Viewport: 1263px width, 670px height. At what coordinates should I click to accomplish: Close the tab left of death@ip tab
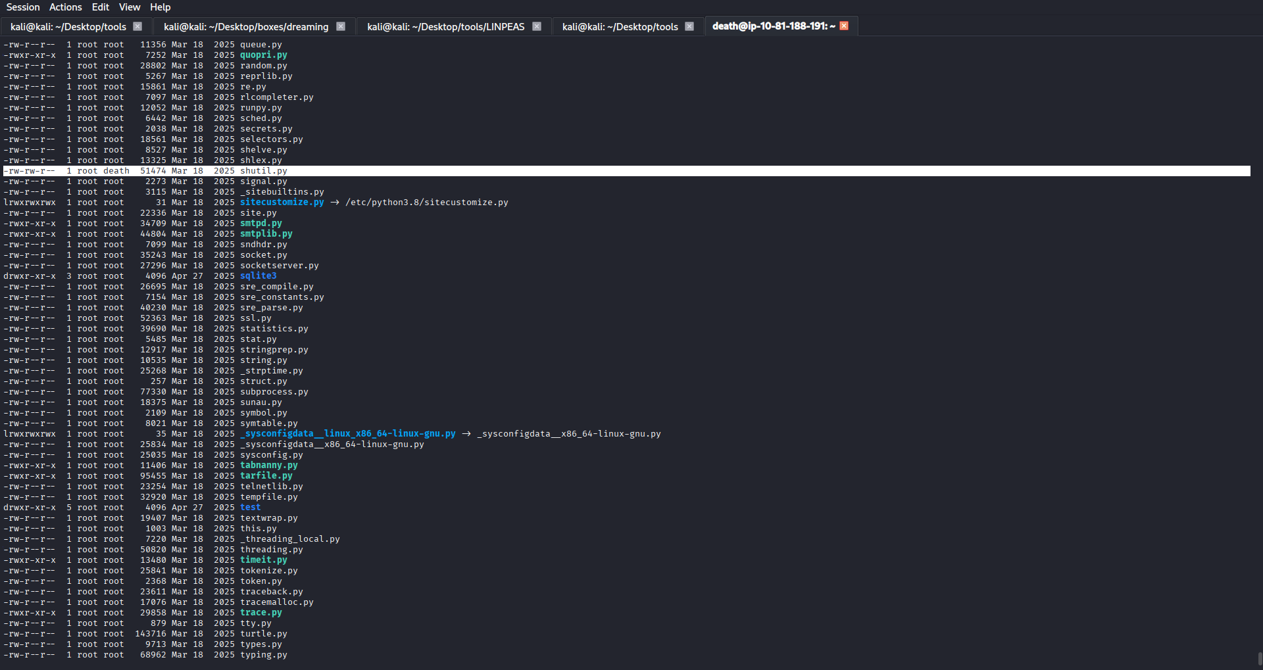coord(689,26)
